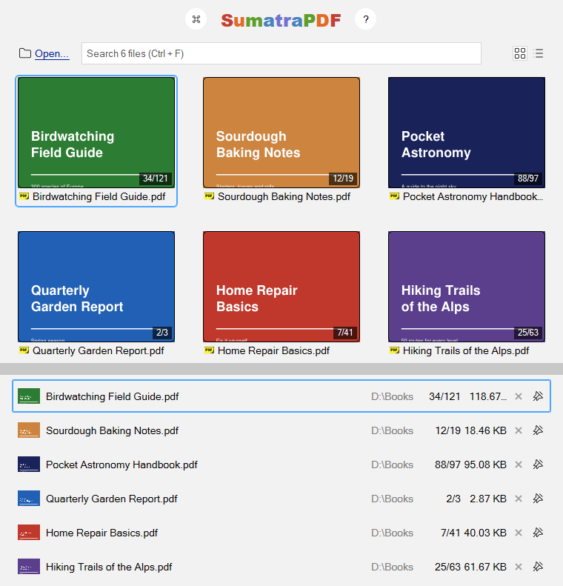
Task: Remove Pocket Astronomy Handbook.pdf from the list
Action: 519,465
